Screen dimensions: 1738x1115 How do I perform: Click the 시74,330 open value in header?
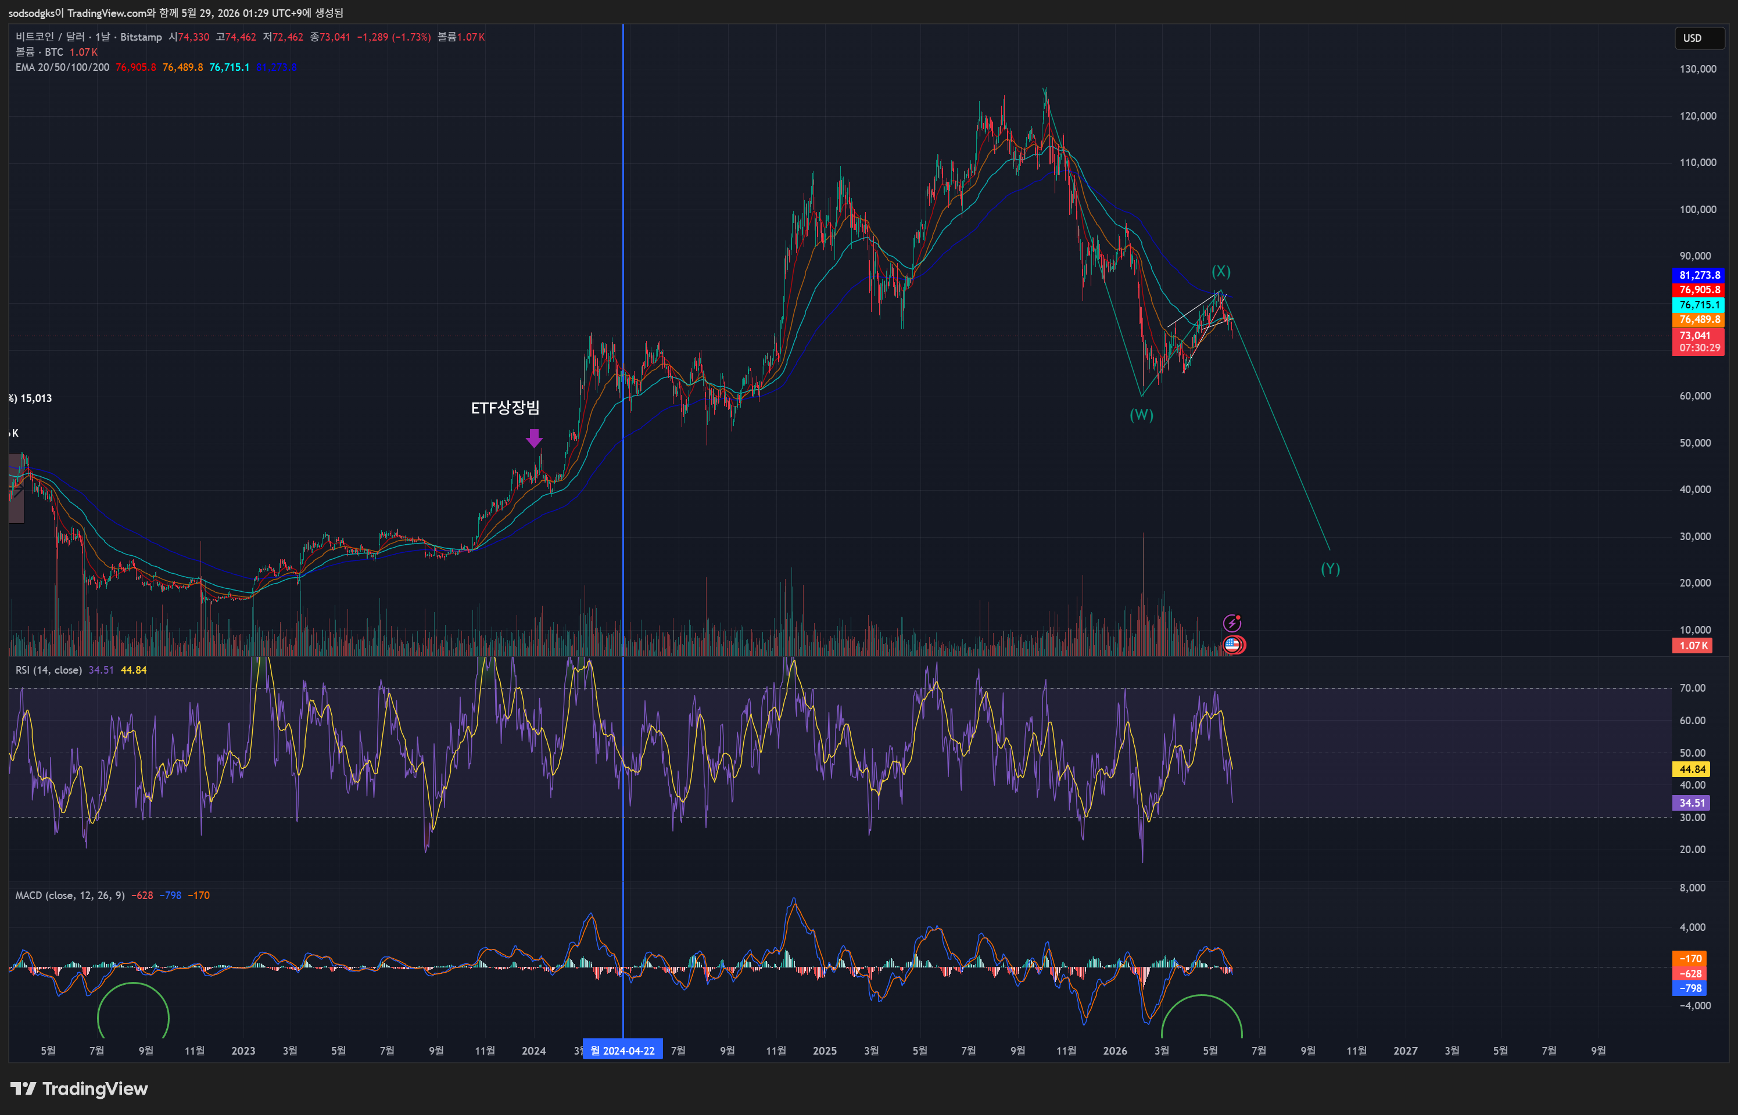click(189, 37)
